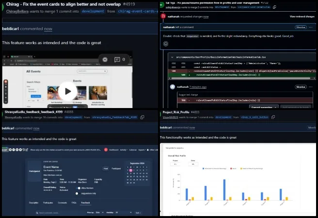Open options menu on nathanah's 7 minutes ago comment
The image size is (318, 218).
coord(311,87)
